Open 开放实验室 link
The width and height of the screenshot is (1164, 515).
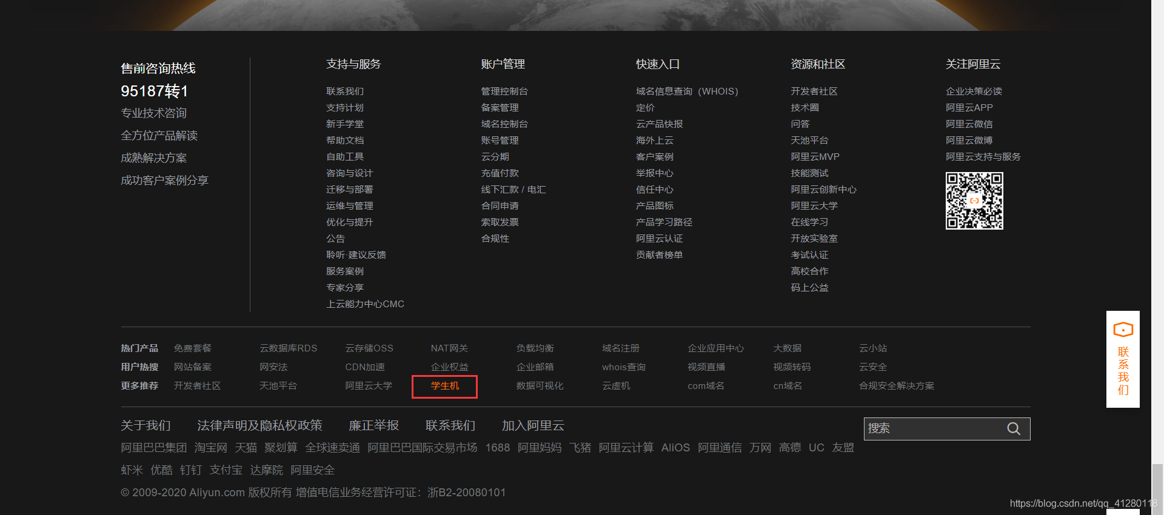pyautogui.click(x=814, y=239)
